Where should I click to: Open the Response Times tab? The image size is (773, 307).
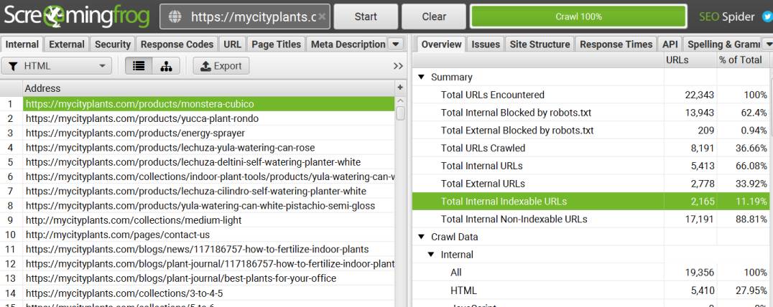(x=616, y=44)
